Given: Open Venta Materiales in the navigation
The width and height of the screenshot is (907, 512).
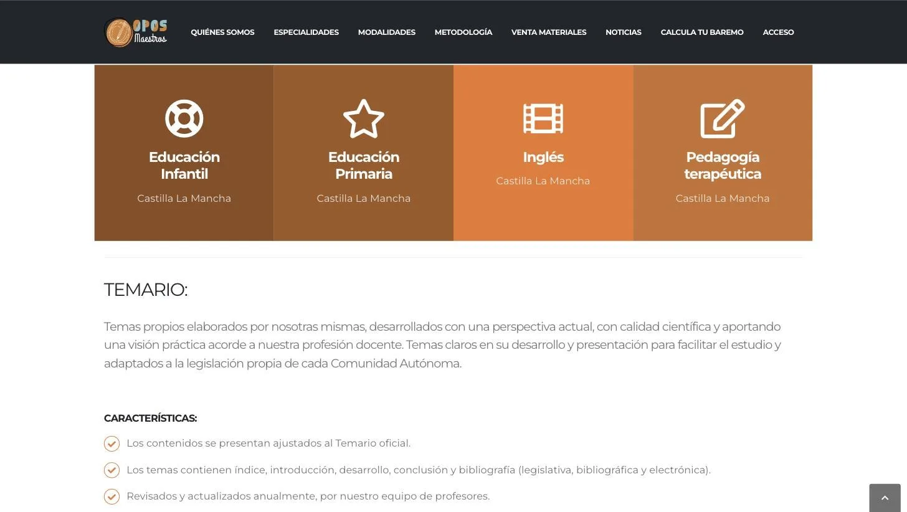Looking at the screenshot, I should click(549, 32).
